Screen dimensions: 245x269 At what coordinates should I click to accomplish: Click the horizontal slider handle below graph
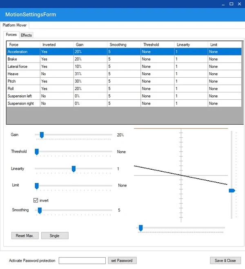tap(141, 228)
